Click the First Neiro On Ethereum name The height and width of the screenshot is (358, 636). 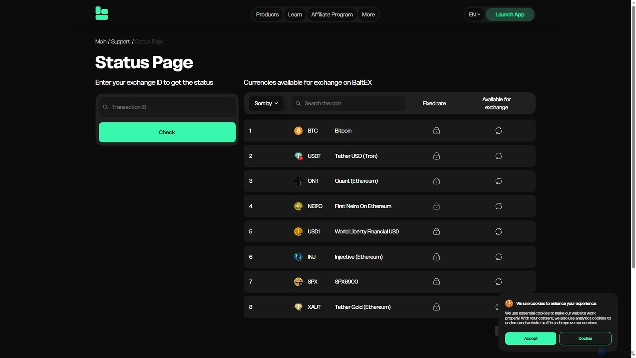pyautogui.click(x=363, y=206)
